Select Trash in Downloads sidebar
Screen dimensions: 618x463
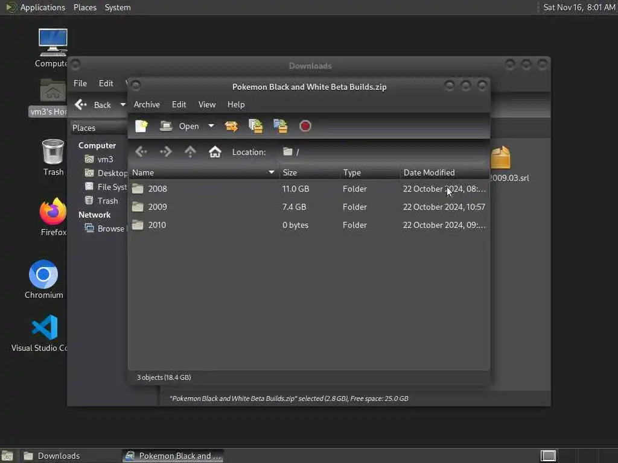[x=101, y=201]
